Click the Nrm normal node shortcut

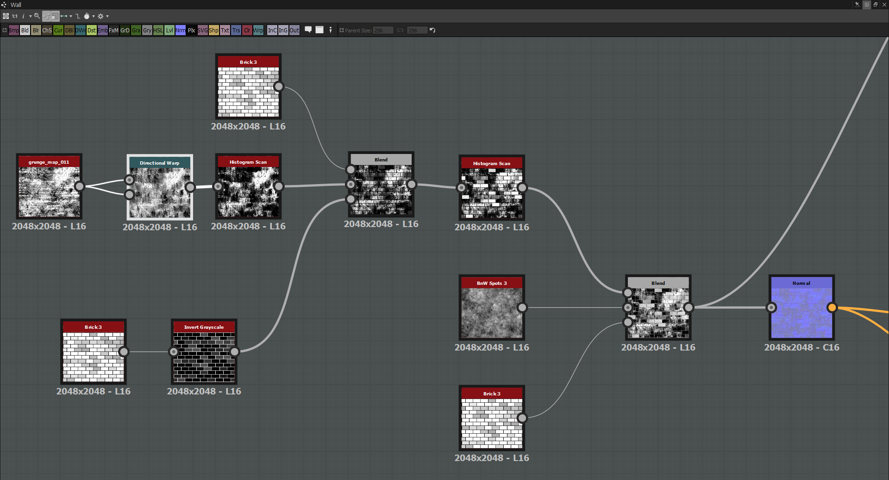click(x=180, y=31)
